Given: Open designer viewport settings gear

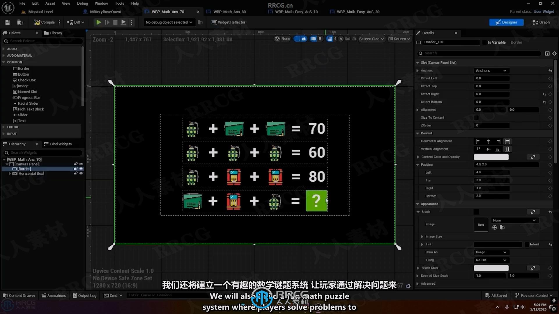Looking at the screenshot, I should coord(408,286).
